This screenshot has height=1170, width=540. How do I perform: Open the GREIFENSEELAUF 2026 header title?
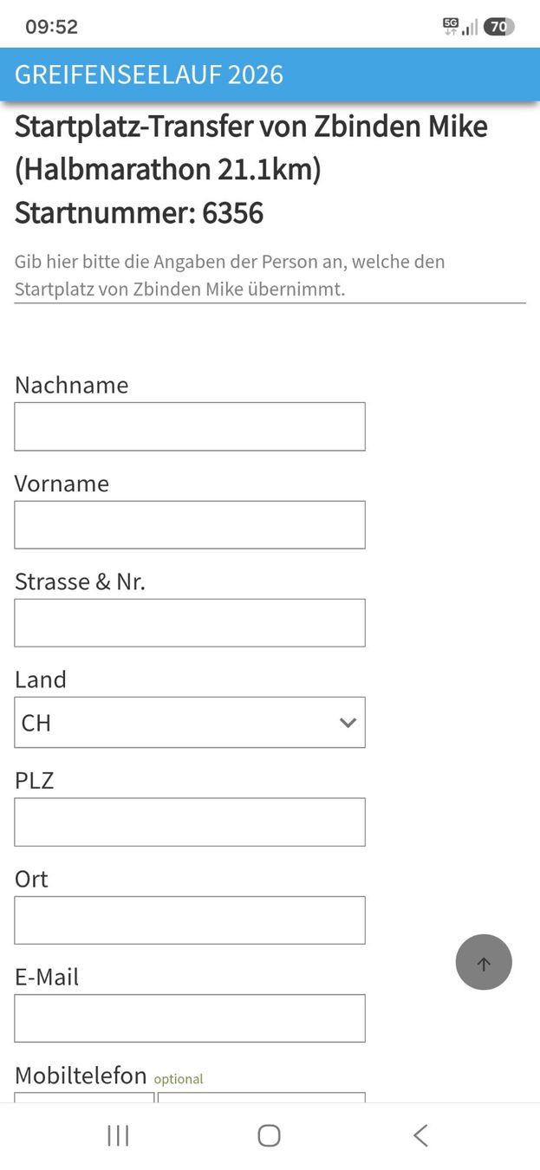pos(149,75)
